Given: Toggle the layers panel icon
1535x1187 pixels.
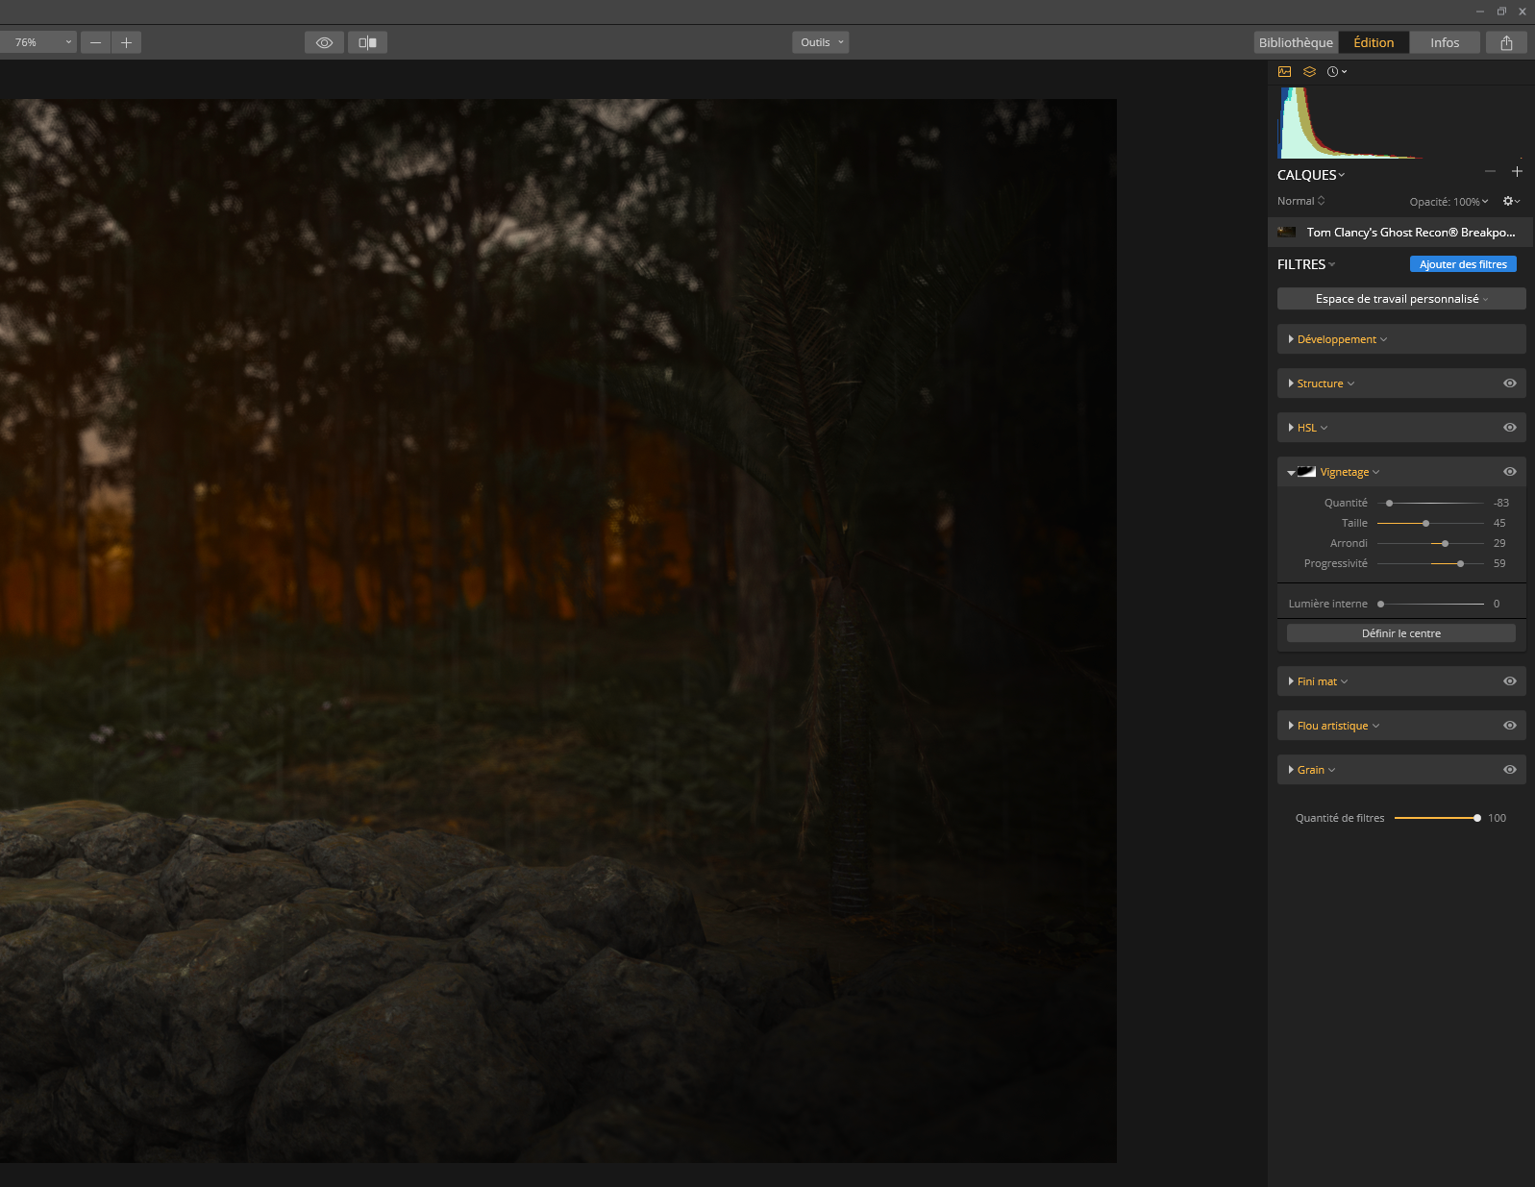Looking at the screenshot, I should click(1309, 71).
